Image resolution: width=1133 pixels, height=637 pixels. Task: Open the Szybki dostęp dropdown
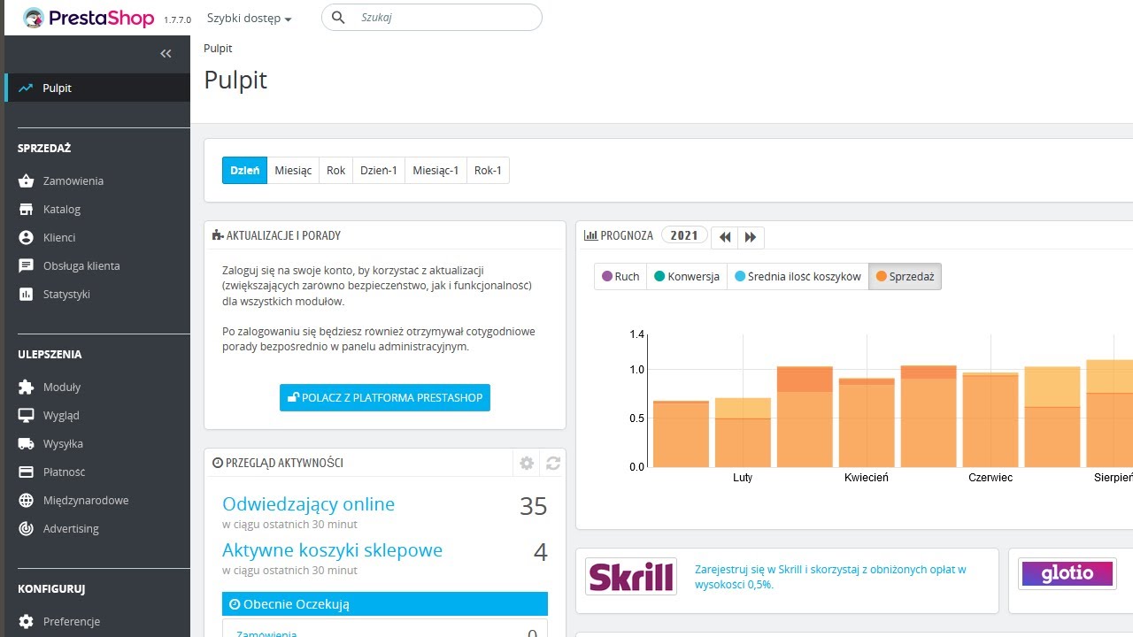point(249,19)
